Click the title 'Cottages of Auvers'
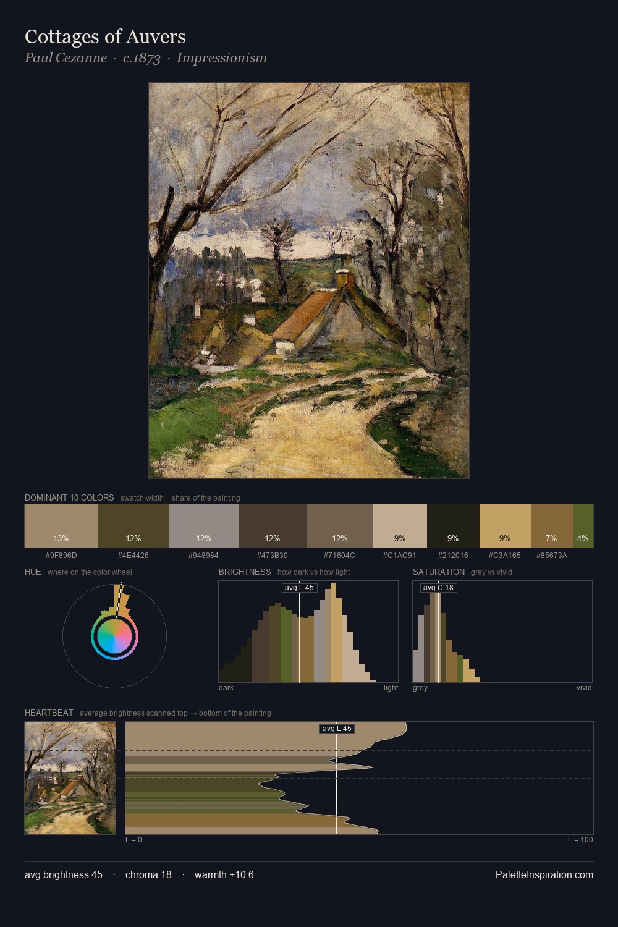Image resolution: width=618 pixels, height=927 pixels. click(105, 37)
